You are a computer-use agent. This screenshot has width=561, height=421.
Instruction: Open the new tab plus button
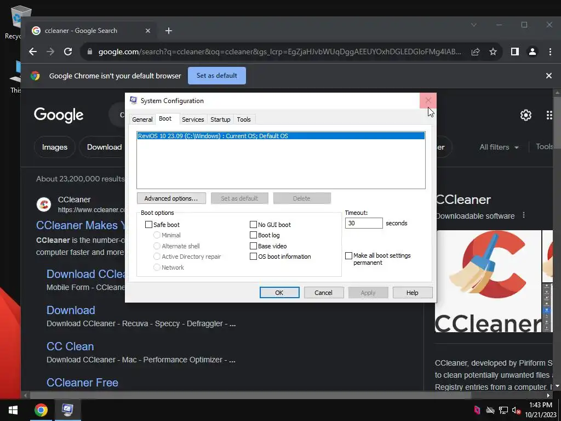[x=169, y=31]
